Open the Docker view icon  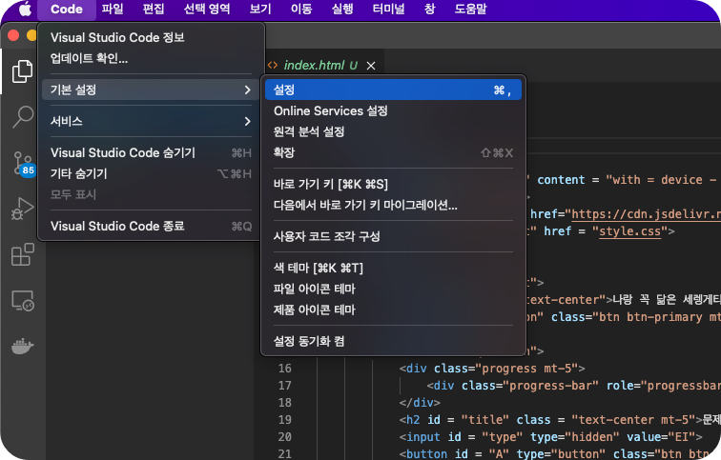tap(22, 346)
